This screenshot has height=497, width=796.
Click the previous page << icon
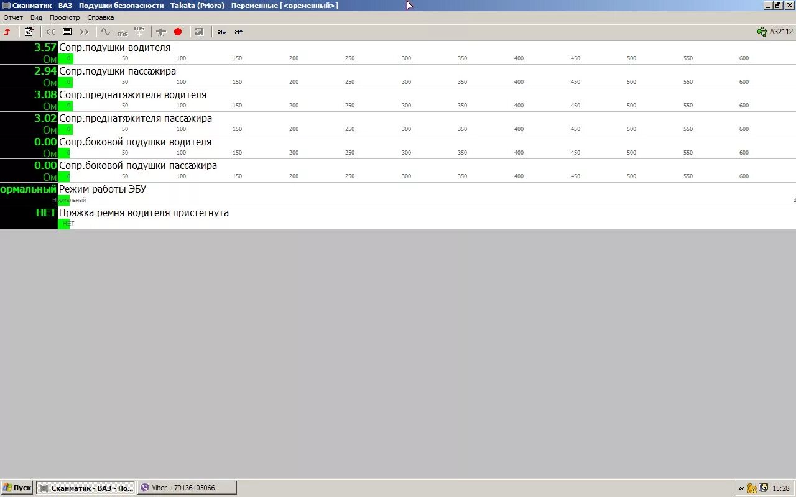[x=50, y=32]
